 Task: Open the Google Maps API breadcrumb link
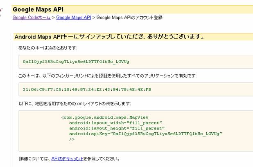coord(74,18)
